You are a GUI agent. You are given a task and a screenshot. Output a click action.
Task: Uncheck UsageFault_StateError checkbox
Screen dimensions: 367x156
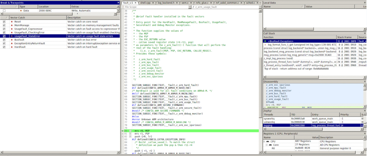pyautogui.click(x=4, y=36)
